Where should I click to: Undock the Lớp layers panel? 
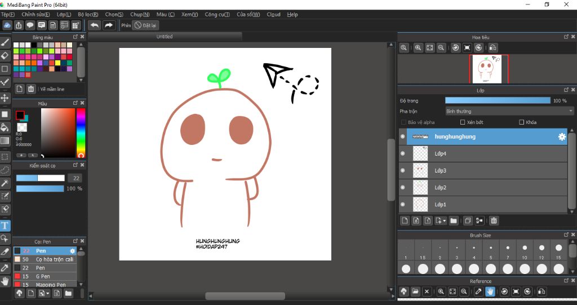(x=566, y=90)
